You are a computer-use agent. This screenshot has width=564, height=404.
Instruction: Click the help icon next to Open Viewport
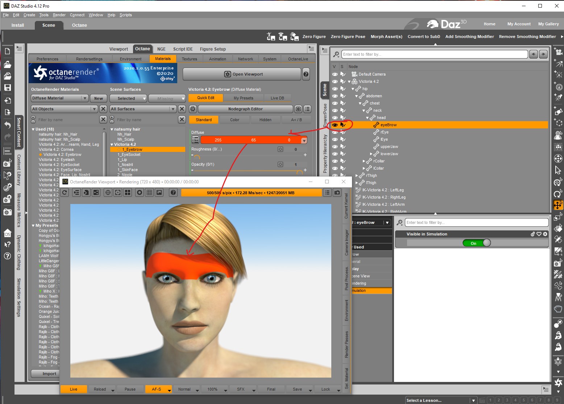click(x=306, y=74)
